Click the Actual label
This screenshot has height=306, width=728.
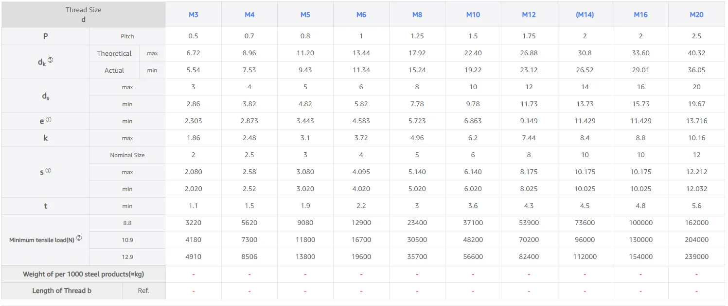coord(114,70)
